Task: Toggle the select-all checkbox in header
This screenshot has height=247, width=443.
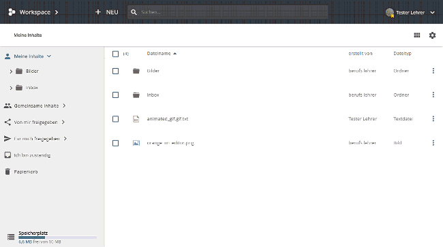Action: pos(116,54)
